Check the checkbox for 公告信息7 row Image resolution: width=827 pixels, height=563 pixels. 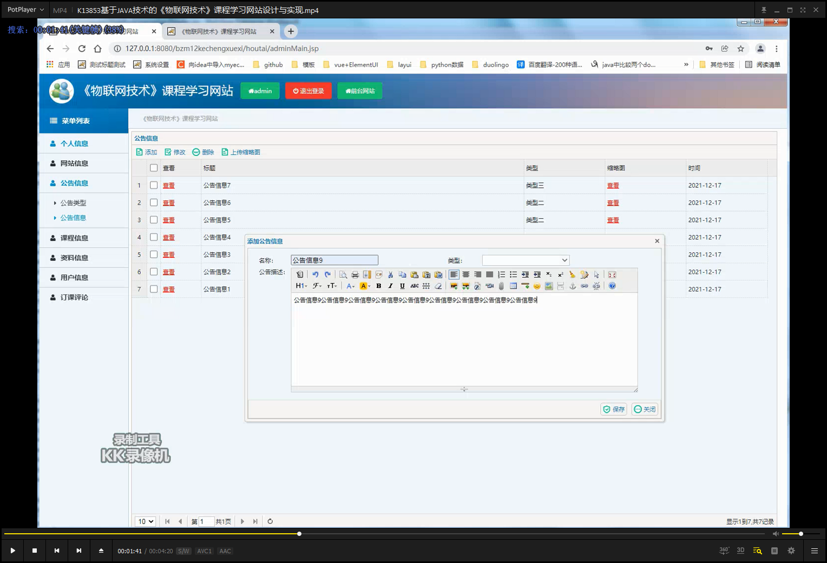(x=154, y=185)
